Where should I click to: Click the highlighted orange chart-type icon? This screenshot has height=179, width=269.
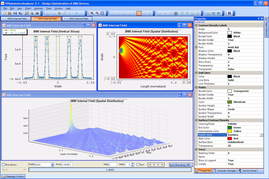139,13
